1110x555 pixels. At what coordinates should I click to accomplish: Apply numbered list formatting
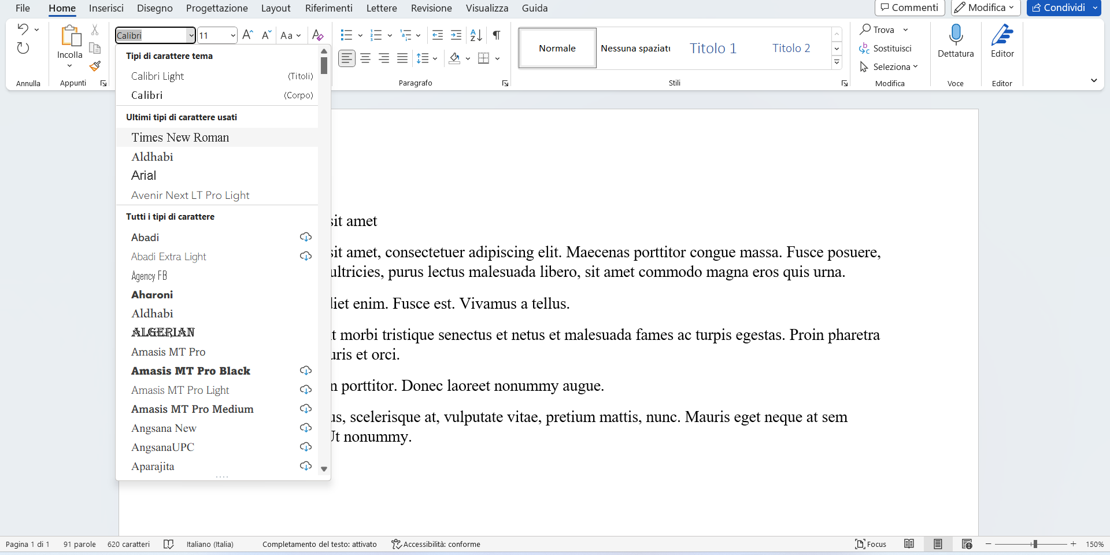click(x=376, y=35)
